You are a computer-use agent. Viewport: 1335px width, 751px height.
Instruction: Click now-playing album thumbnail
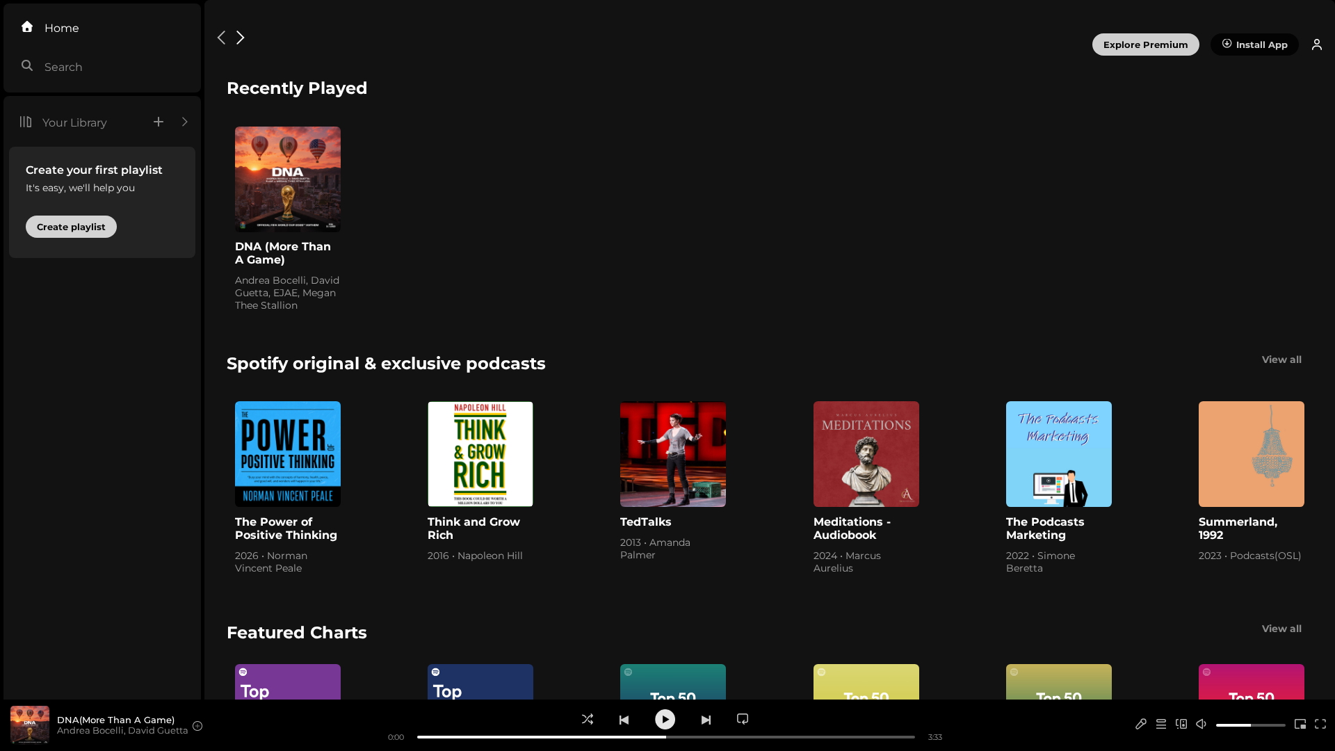point(30,725)
